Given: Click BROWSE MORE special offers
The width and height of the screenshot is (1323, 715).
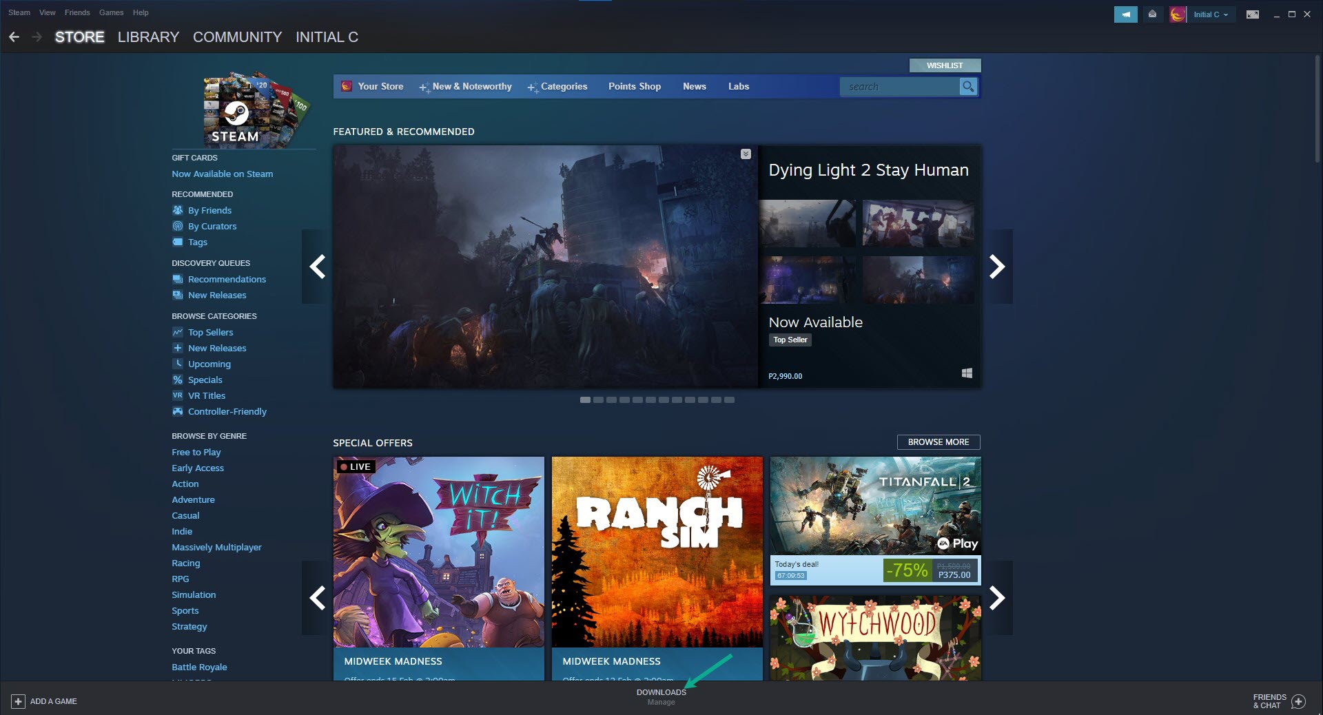Looking at the screenshot, I should (x=939, y=442).
